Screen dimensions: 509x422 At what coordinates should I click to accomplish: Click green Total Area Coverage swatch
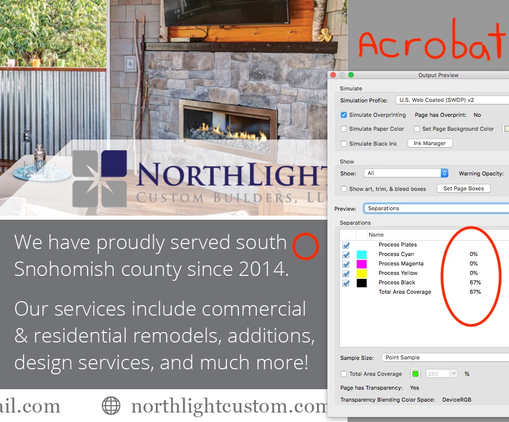pyautogui.click(x=415, y=374)
